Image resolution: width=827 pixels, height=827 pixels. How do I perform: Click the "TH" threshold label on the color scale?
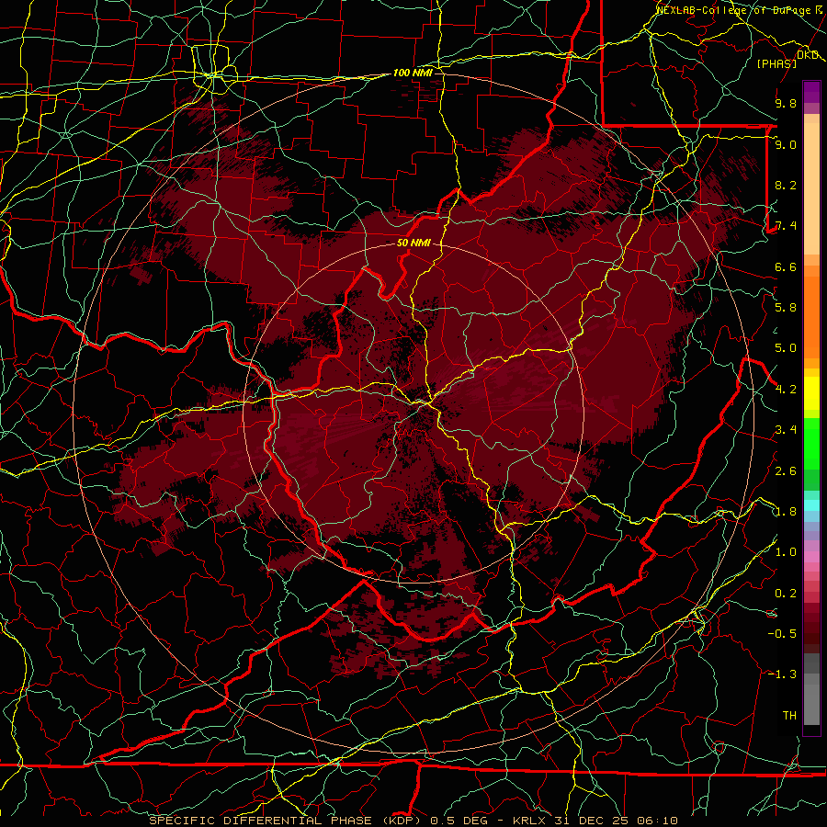(789, 716)
